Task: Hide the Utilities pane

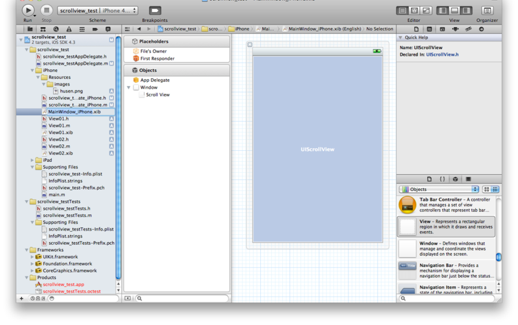Action: tap(466, 10)
